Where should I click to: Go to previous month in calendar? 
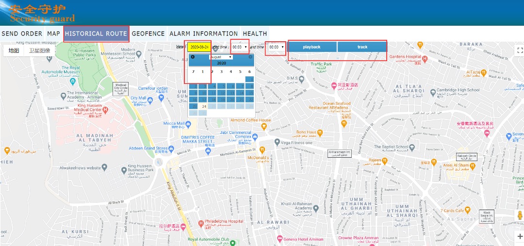193,57
